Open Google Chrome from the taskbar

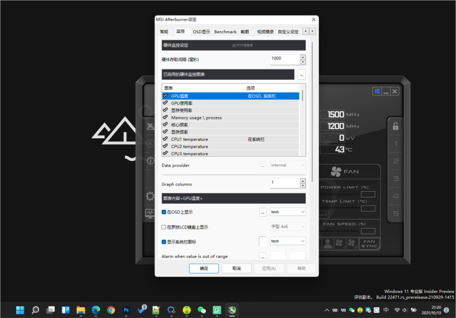click(x=111, y=310)
